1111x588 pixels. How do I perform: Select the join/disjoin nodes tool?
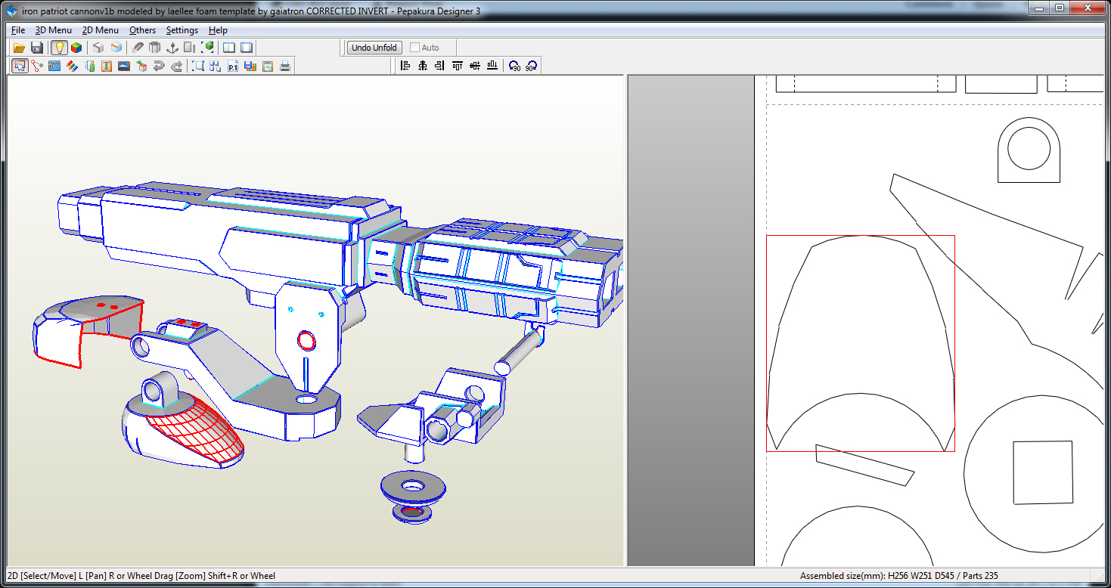[x=37, y=67]
